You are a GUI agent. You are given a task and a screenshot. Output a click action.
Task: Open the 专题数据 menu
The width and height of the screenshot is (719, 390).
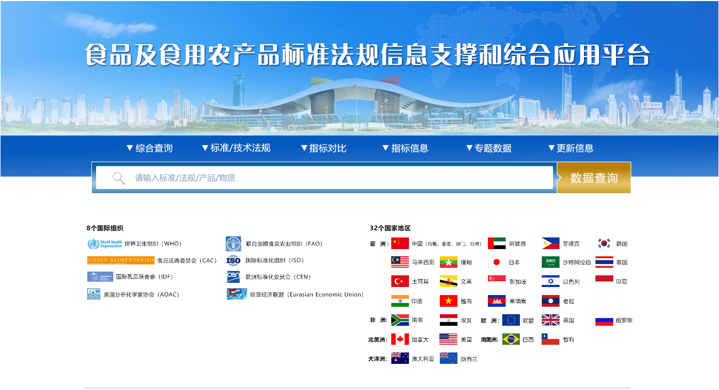[488, 148]
